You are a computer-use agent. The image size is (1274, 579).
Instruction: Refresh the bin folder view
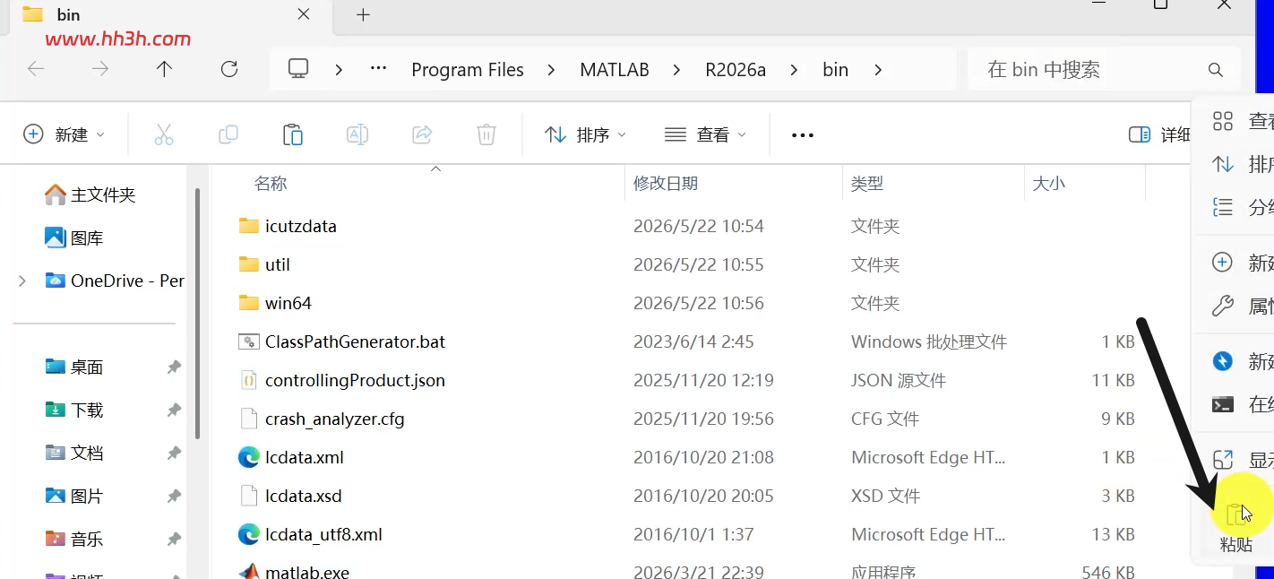(229, 69)
